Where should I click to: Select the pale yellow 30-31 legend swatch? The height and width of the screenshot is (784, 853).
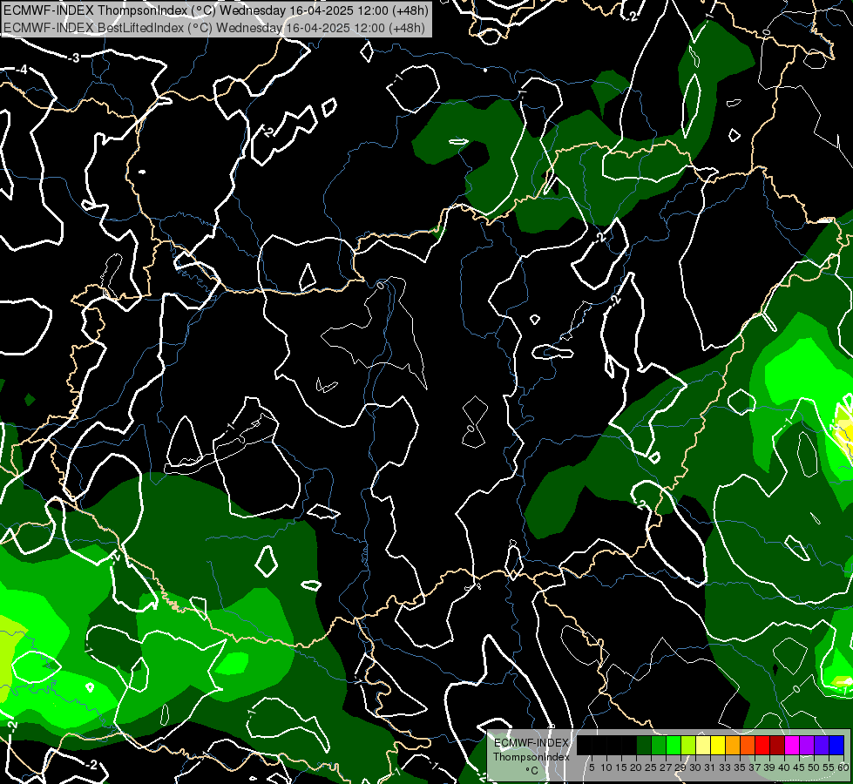pos(703,745)
